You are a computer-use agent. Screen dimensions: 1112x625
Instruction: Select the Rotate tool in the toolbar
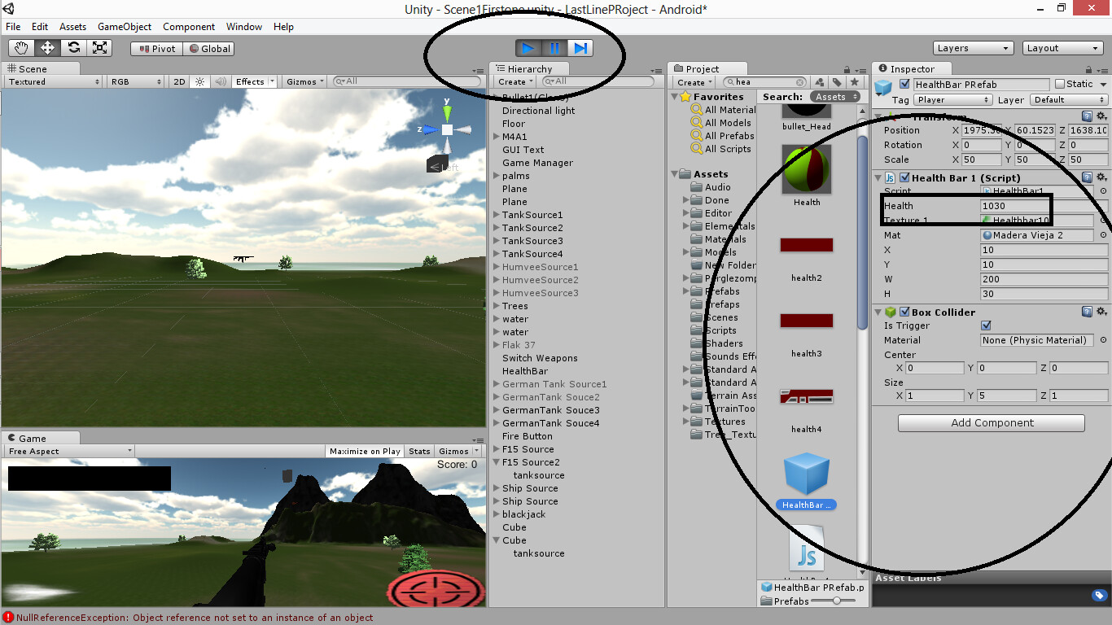coord(75,47)
